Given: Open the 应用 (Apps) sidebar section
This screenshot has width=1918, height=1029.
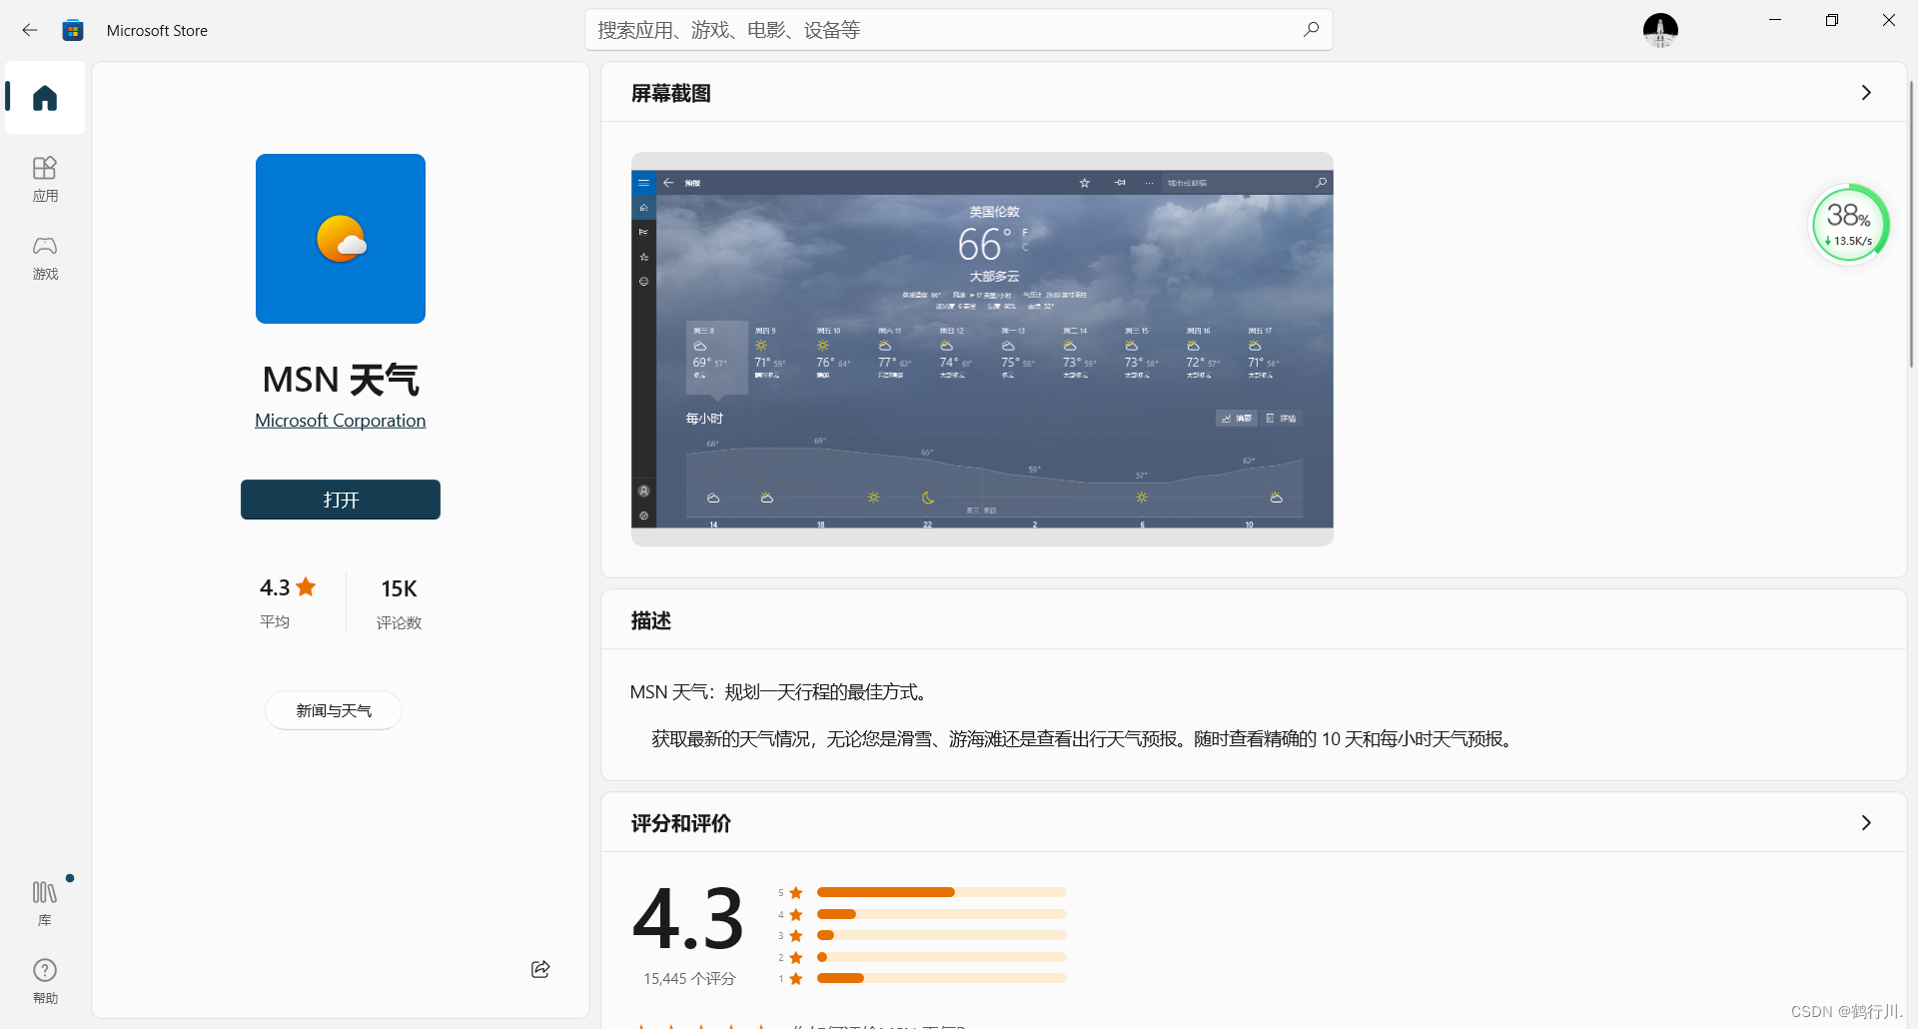Looking at the screenshot, I should (x=45, y=180).
